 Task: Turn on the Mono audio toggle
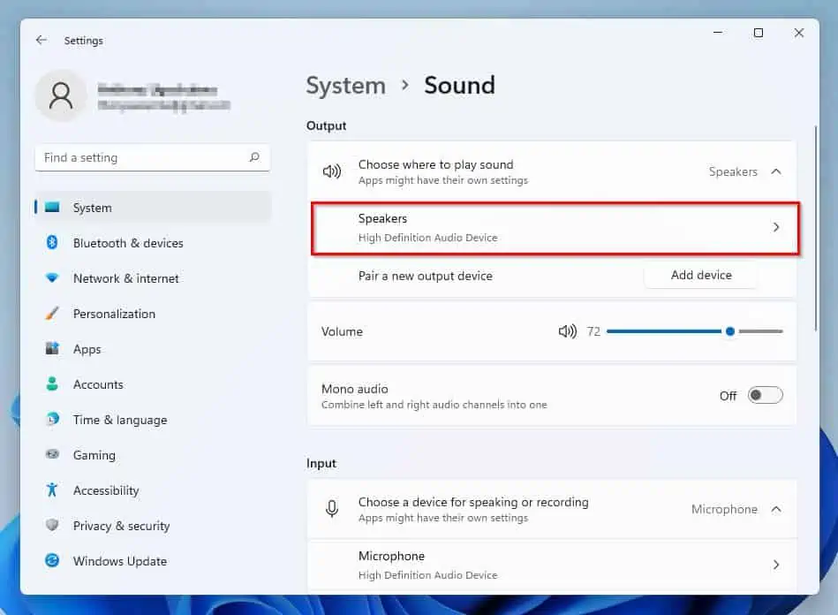pos(765,395)
